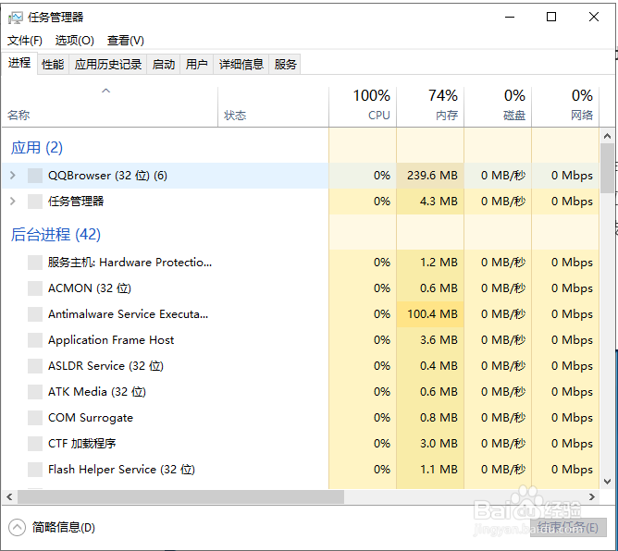The width and height of the screenshot is (618, 551).
Task: Click the Application Frame Host icon
Action: (x=35, y=340)
